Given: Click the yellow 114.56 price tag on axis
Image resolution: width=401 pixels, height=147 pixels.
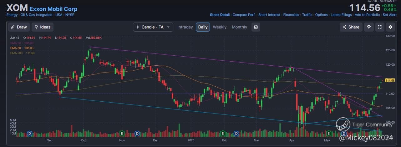Looking at the screenshot, I should point(390,80).
